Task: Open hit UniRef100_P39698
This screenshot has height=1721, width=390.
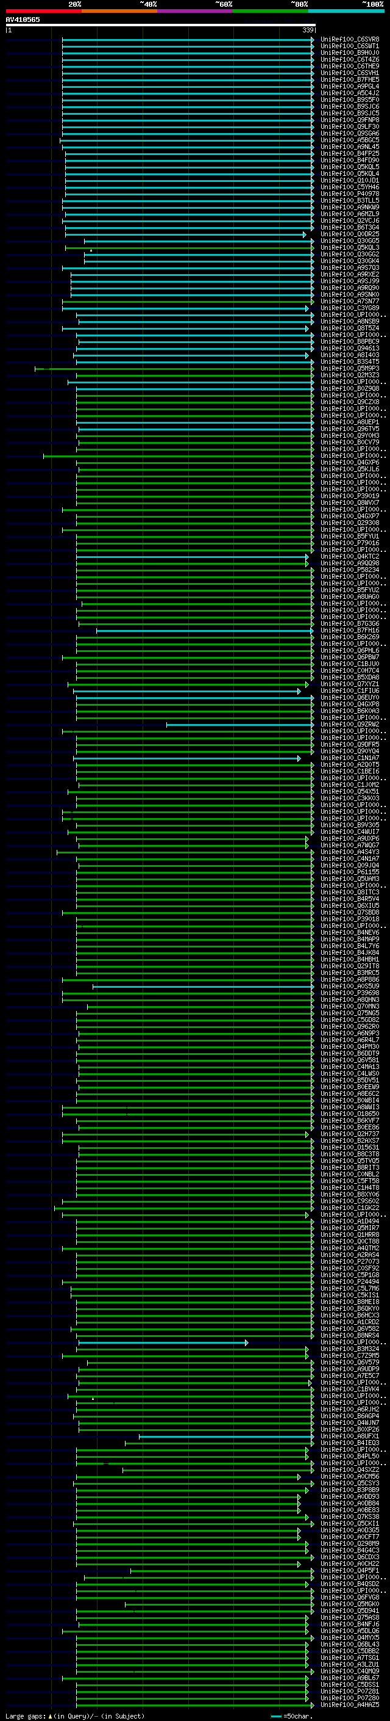Action: (350, 993)
